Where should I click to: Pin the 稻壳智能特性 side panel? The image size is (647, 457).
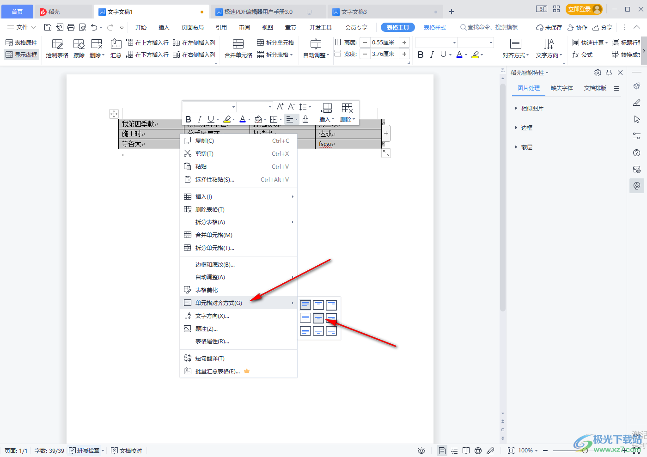609,73
